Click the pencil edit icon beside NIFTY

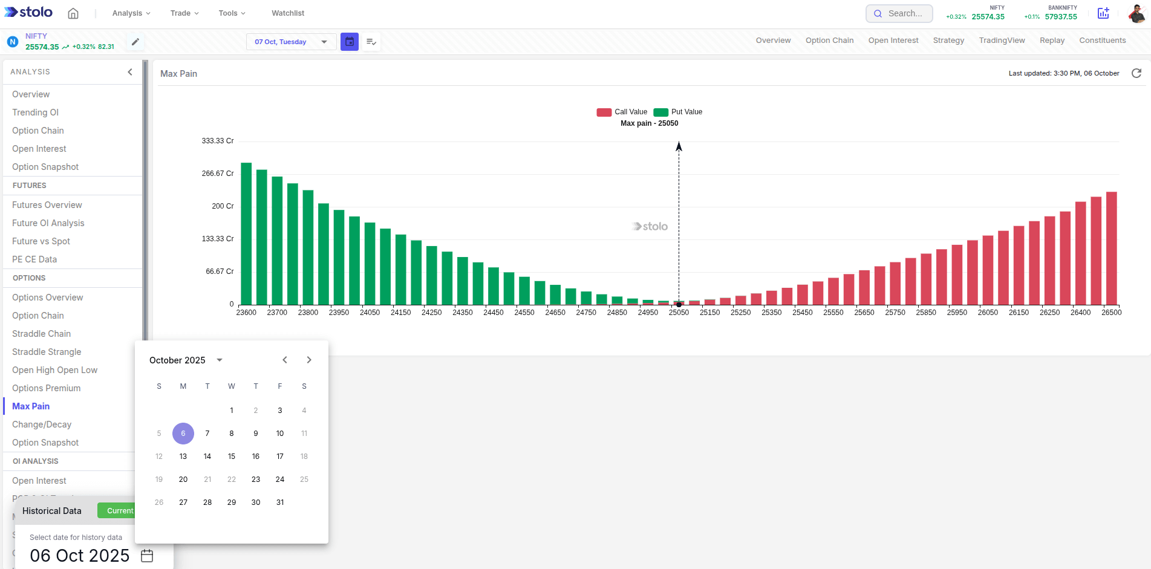pos(135,42)
